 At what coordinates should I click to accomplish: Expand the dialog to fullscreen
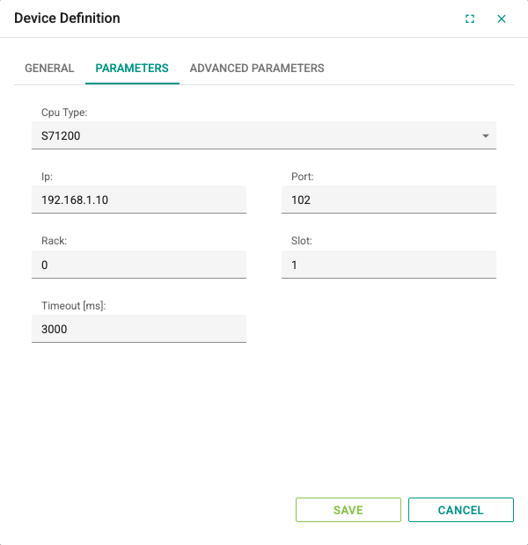(x=470, y=18)
